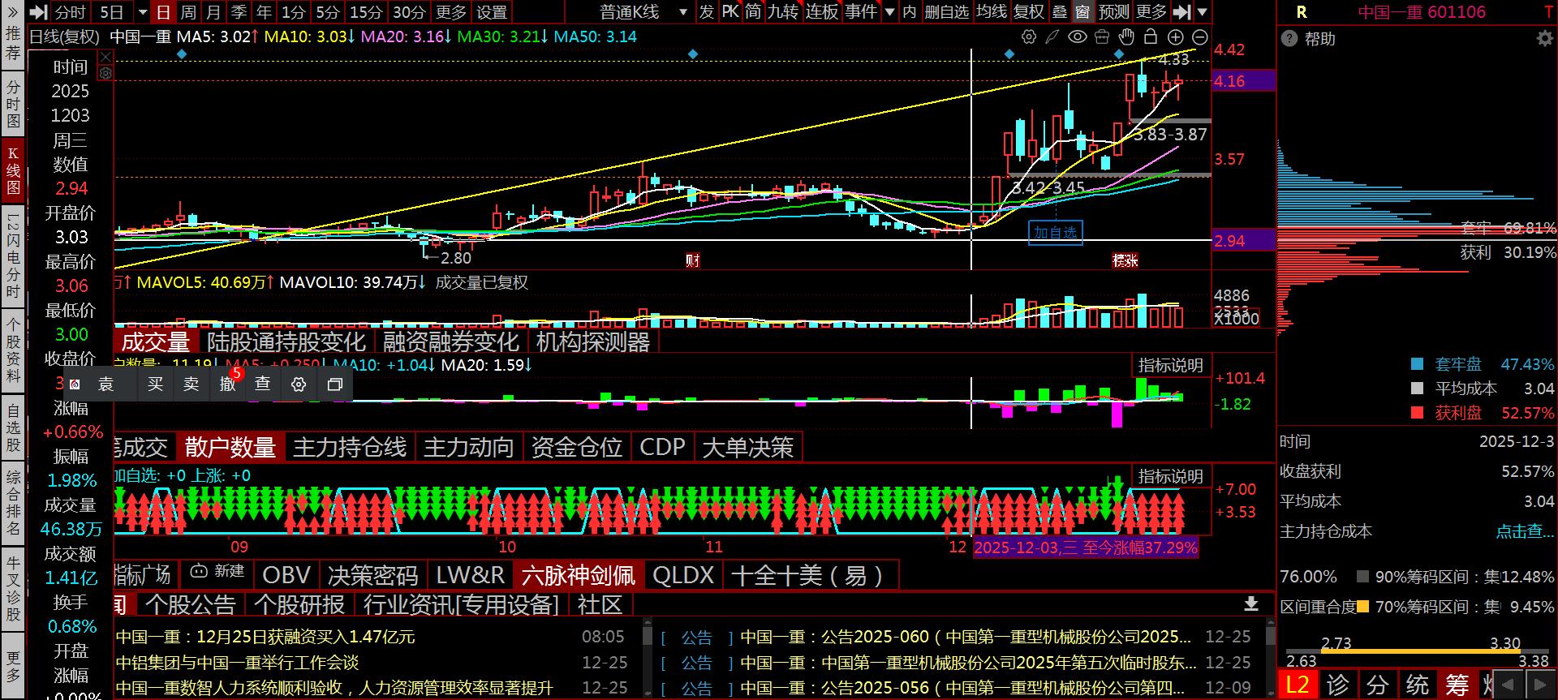Open dropdown arrow next to 5日
Image resolution: width=1558 pixels, height=700 pixels.
(143, 12)
